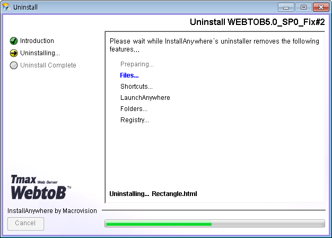
Task: Select the Uninstalling... step label
Action: coord(40,53)
